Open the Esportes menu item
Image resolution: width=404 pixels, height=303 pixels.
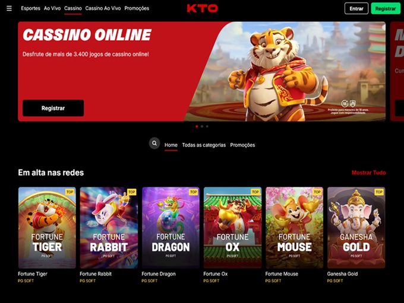(x=31, y=8)
